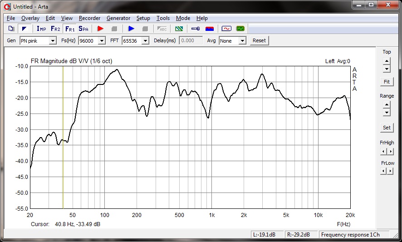The height and width of the screenshot is (242, 402).
Task: Switch to IMP impulse response mode
Action: 41,29
